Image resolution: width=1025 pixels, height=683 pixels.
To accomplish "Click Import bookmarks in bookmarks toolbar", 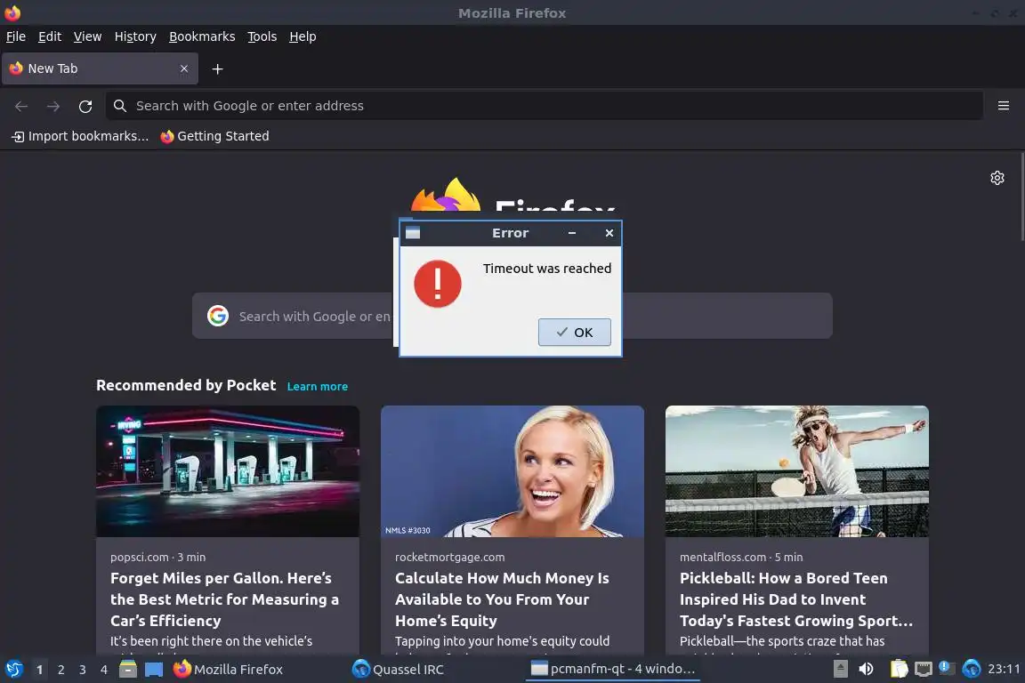I will tap(80, 136).
